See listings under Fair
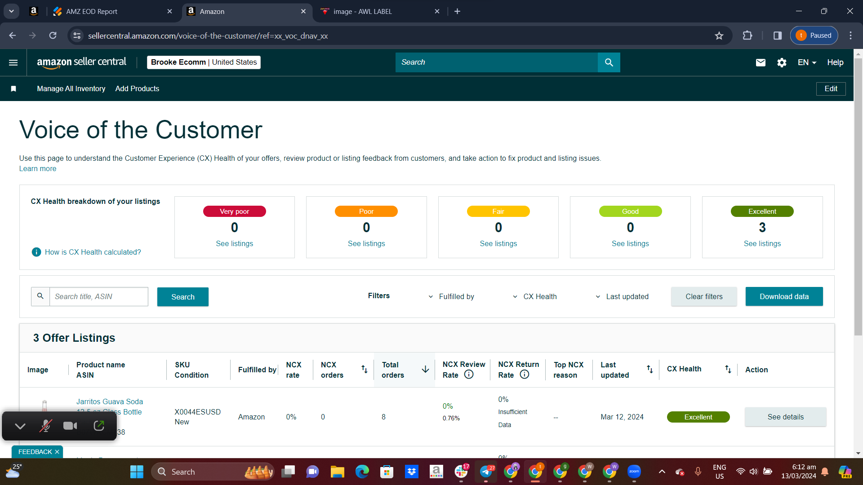This screenshot has width=863, height=485. coord(498,243)
